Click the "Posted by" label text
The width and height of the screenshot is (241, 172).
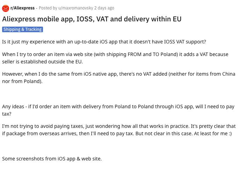pyautogui.click(x=48, y=8)
